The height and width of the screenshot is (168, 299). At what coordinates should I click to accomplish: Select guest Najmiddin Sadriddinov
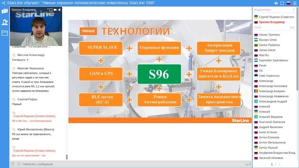[274, 60]
